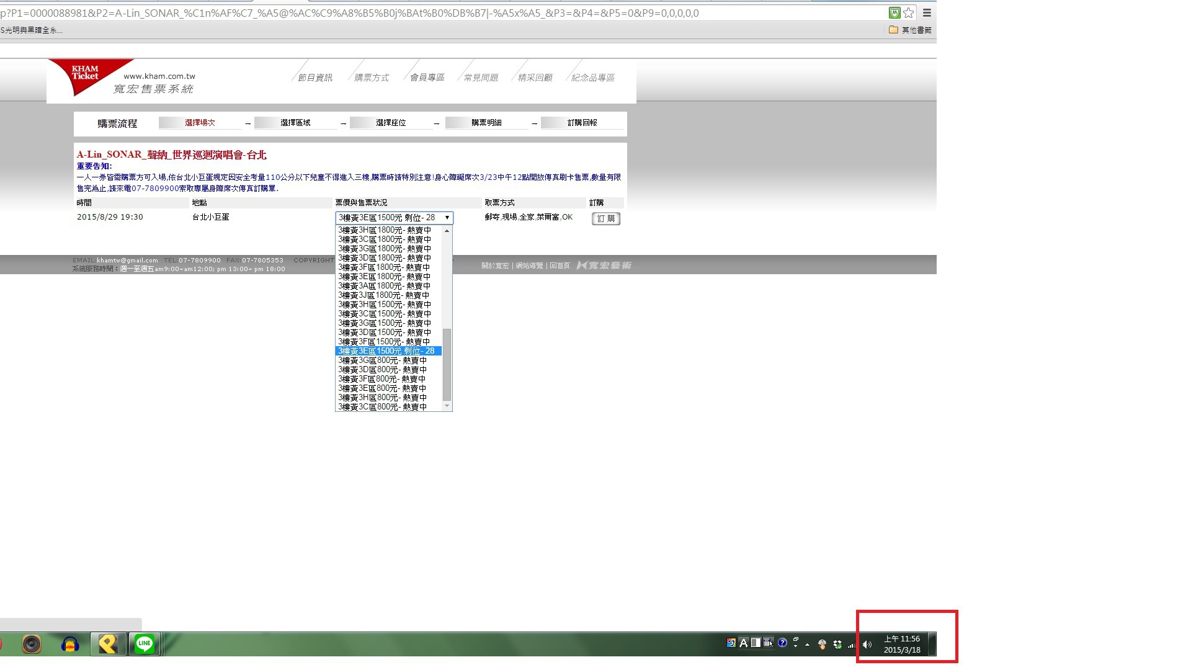Click the 訂購 order button
This screenshot has width=1191, height=670.
point(605,218)
